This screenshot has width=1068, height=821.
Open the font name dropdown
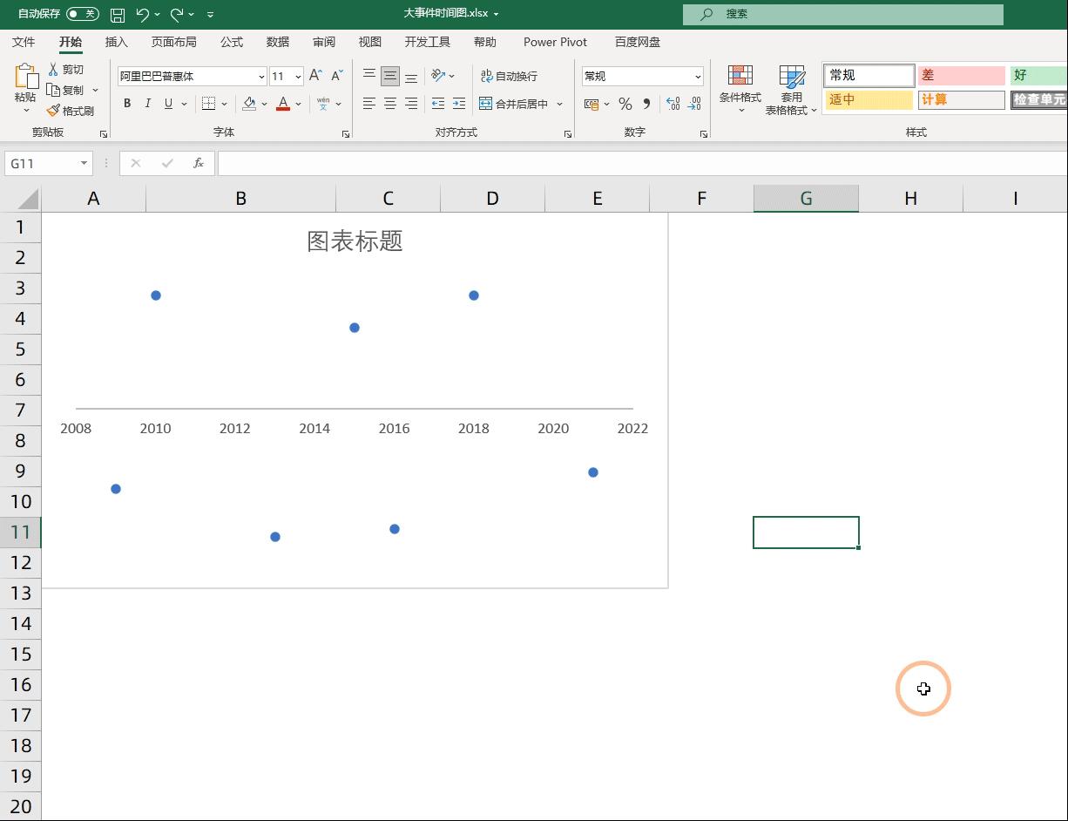click(260, 76)
